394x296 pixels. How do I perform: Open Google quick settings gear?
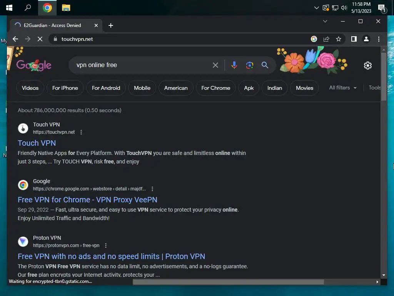click(x=367, y=66)
